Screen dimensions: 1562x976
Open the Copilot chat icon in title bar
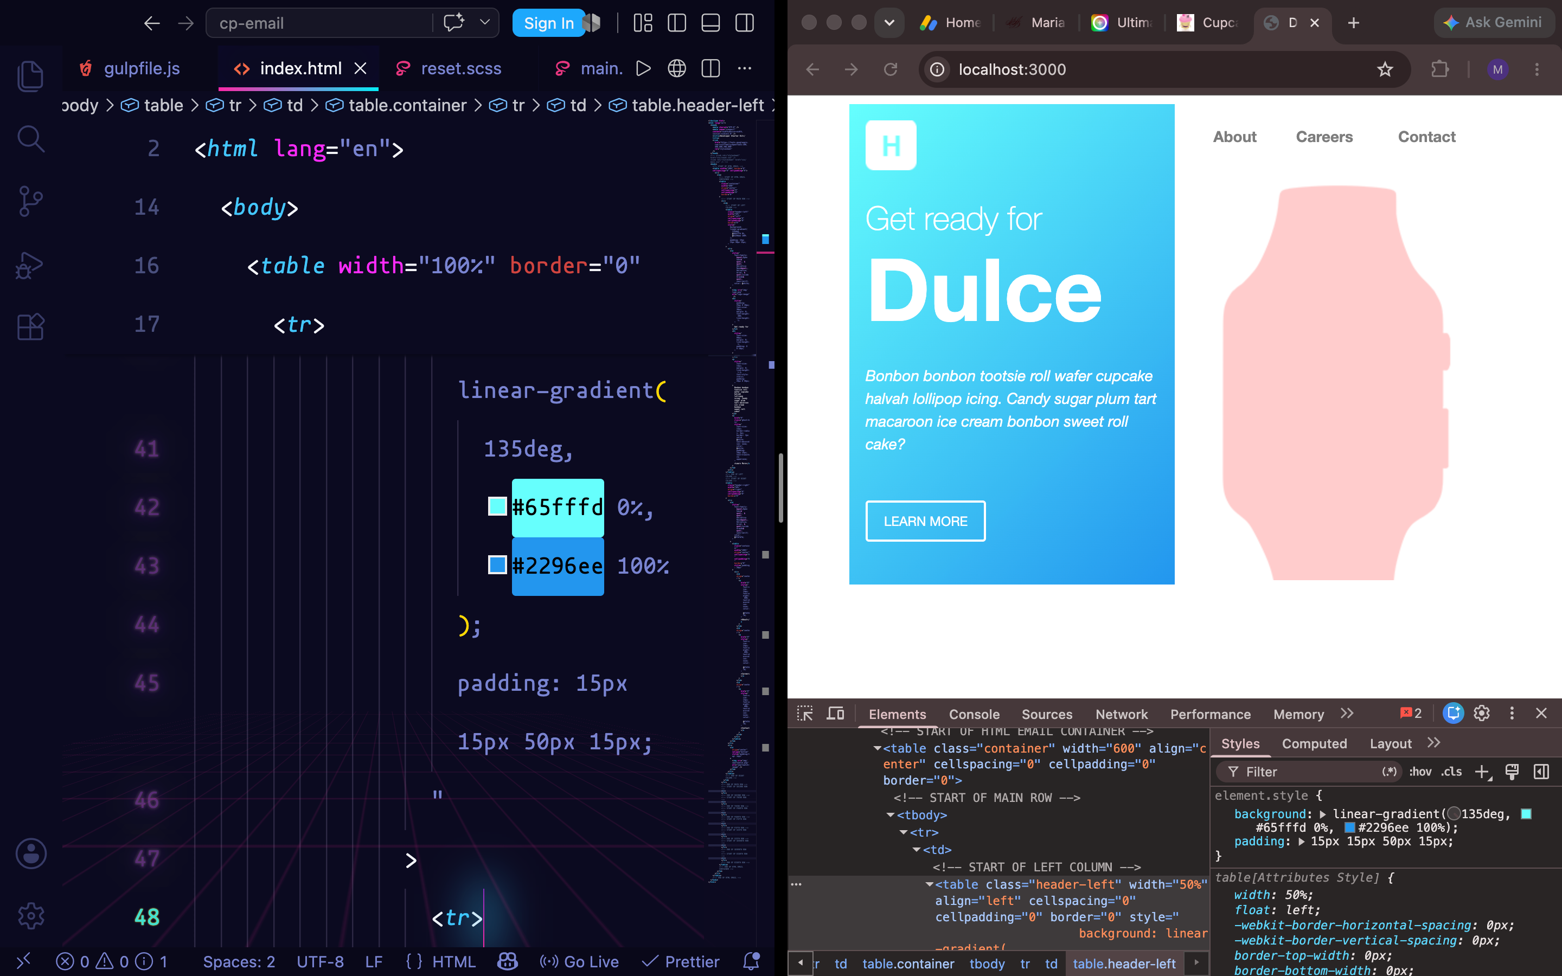pos(454,23)
